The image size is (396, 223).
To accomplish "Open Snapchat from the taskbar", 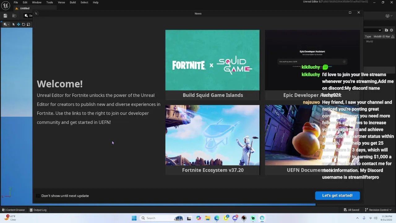I will coord(226,218).
